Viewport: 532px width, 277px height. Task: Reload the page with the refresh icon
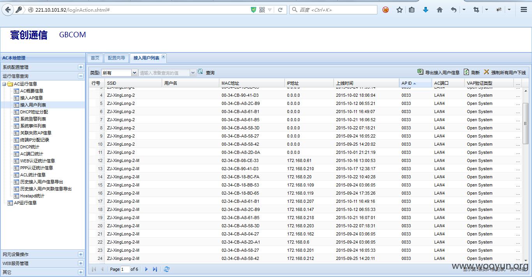point(280,10)
